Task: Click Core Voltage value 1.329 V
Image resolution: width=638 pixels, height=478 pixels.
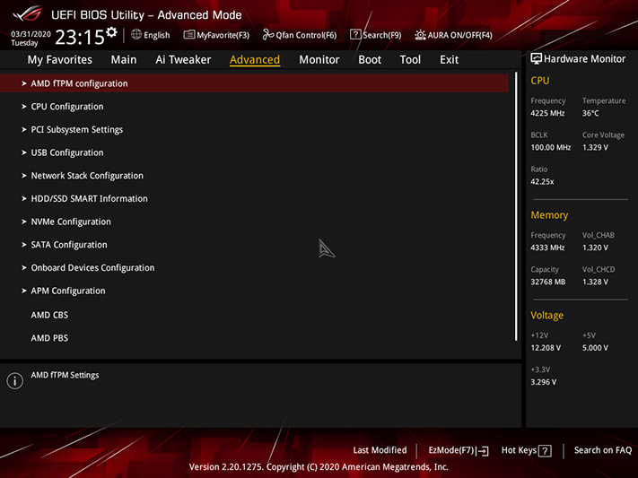Action: pos(595,148)
